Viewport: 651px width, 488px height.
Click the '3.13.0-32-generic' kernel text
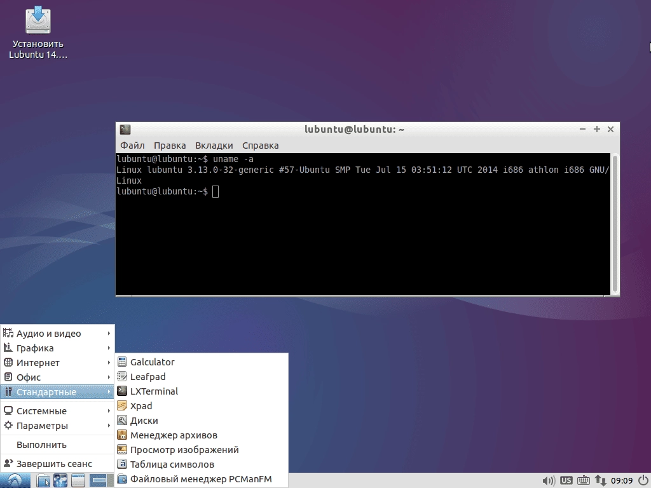point(230,170)
